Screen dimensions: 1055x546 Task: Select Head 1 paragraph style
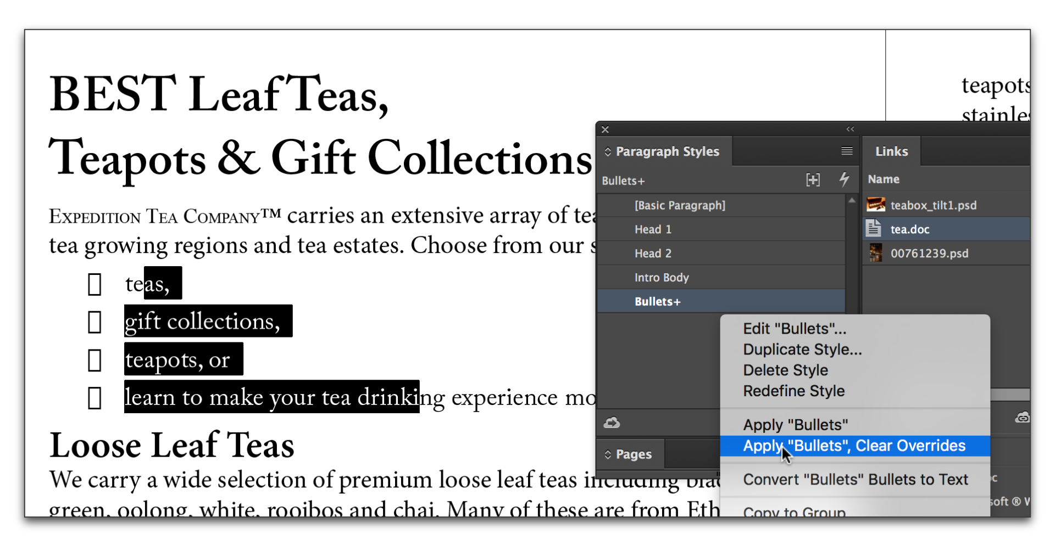click(721, 229)
